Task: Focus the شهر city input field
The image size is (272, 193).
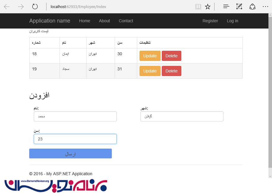Action: (x=182, y=116)
